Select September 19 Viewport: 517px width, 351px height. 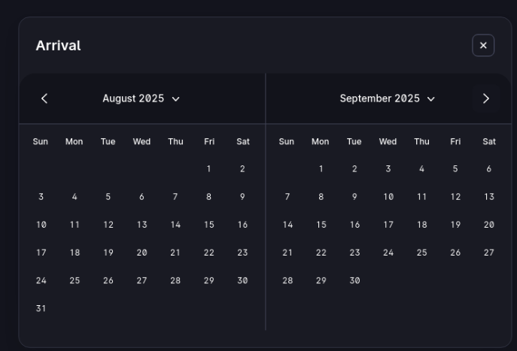click(x=455, y=225)
